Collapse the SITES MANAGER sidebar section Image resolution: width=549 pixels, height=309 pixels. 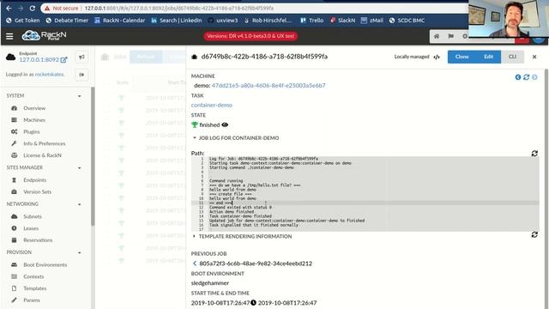79,168
